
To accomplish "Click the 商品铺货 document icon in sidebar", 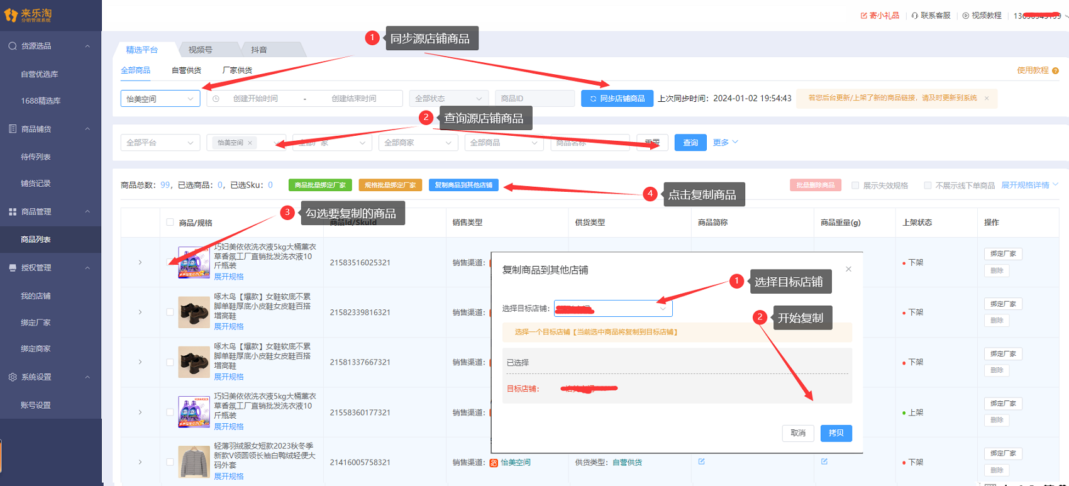I will coord(13,129).
